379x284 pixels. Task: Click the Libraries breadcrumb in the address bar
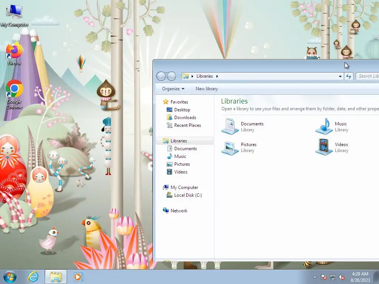[204, 76]
